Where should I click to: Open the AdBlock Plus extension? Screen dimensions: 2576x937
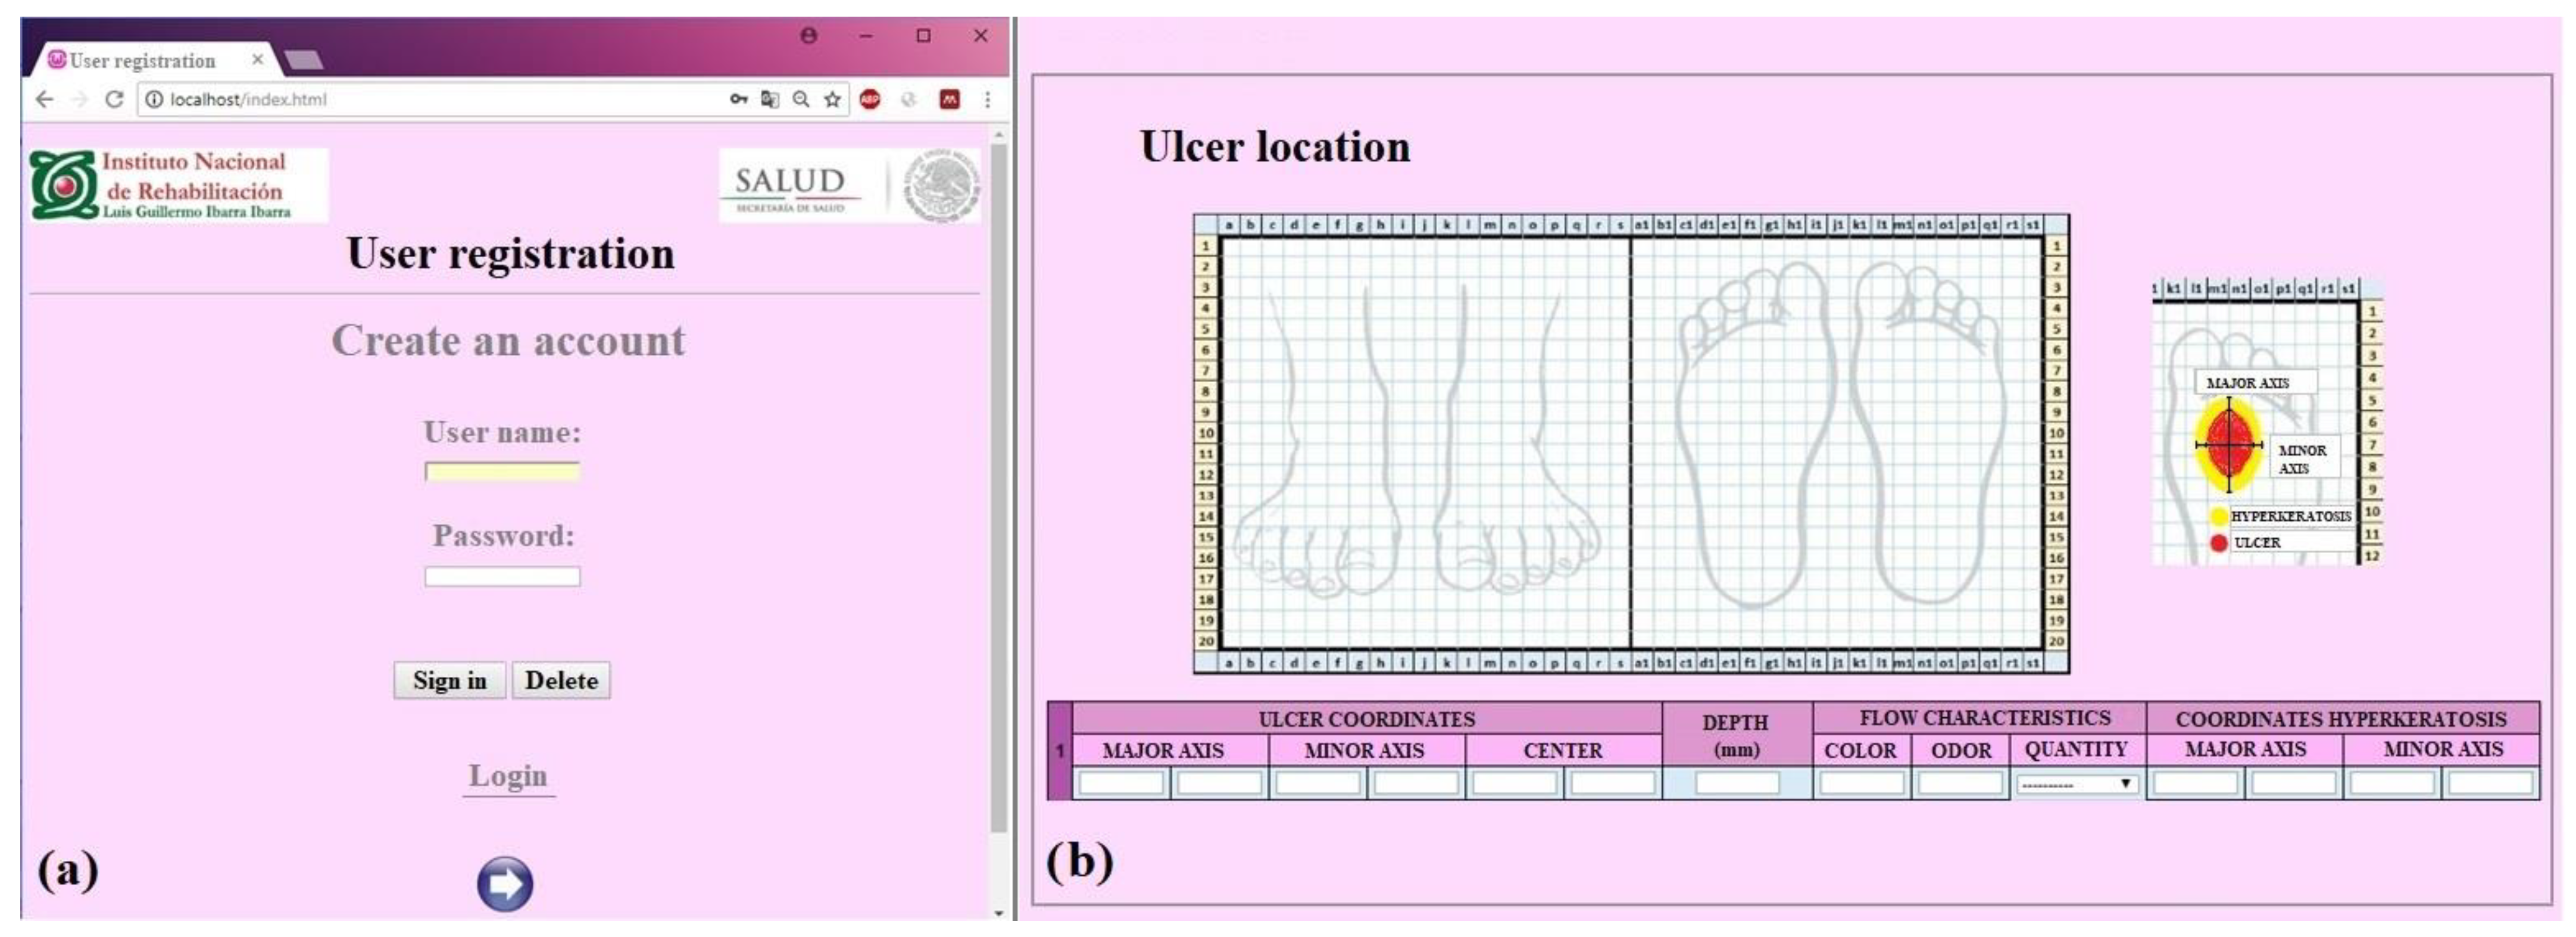(x=870, y=99)
